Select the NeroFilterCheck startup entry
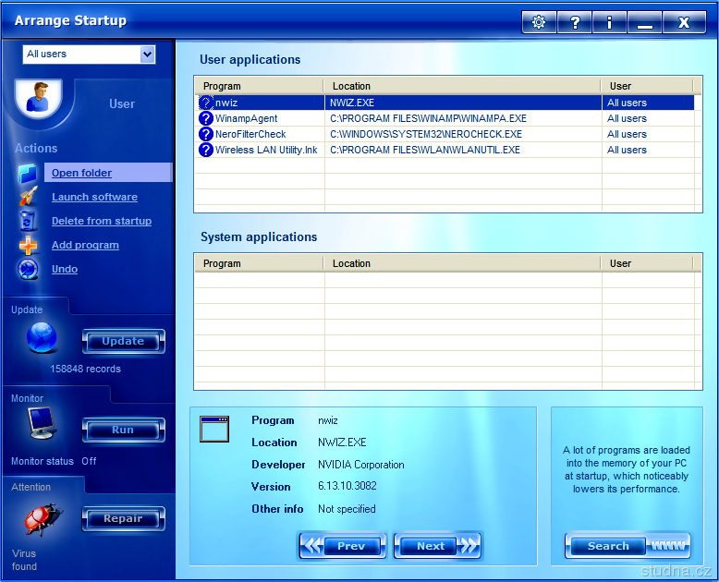 [250, 134]
